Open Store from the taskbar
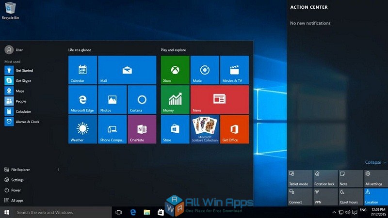This screenshot has width=388, height=218. 161,212
